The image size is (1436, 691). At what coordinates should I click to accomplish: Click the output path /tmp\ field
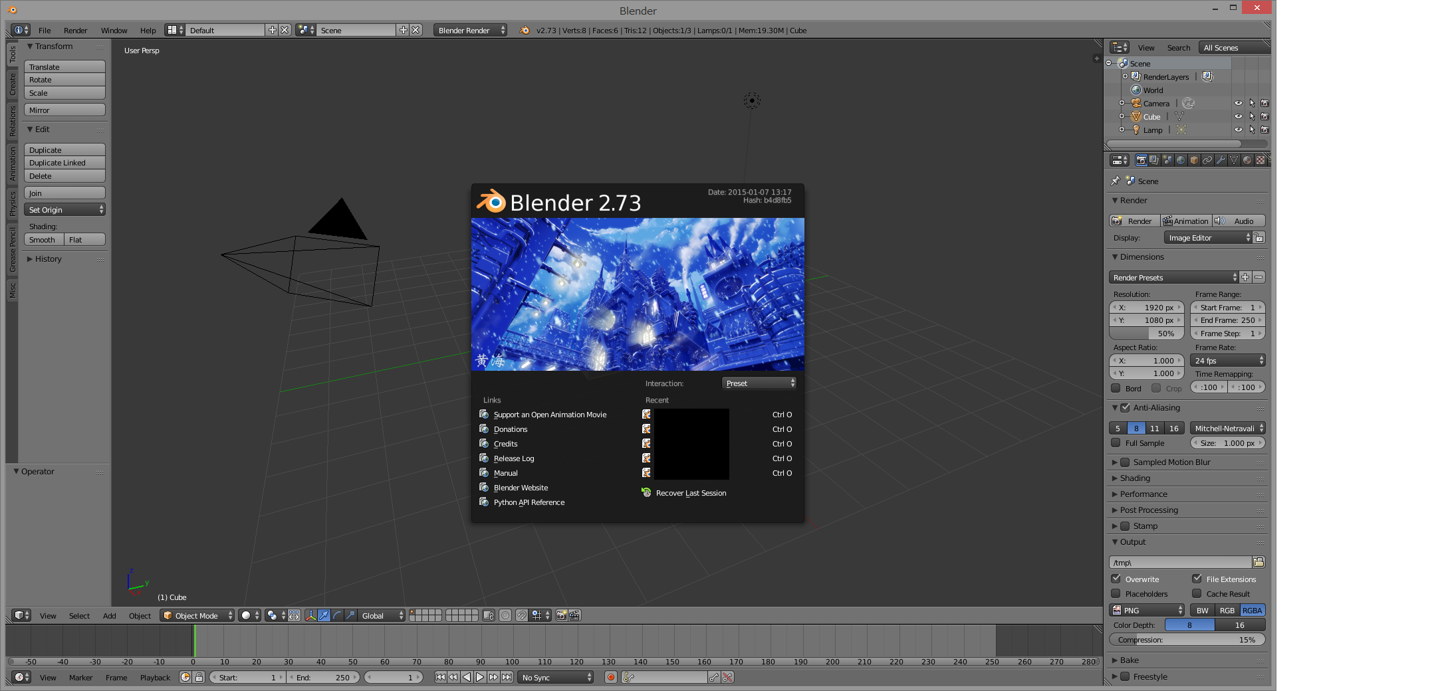pos(1181,562)
